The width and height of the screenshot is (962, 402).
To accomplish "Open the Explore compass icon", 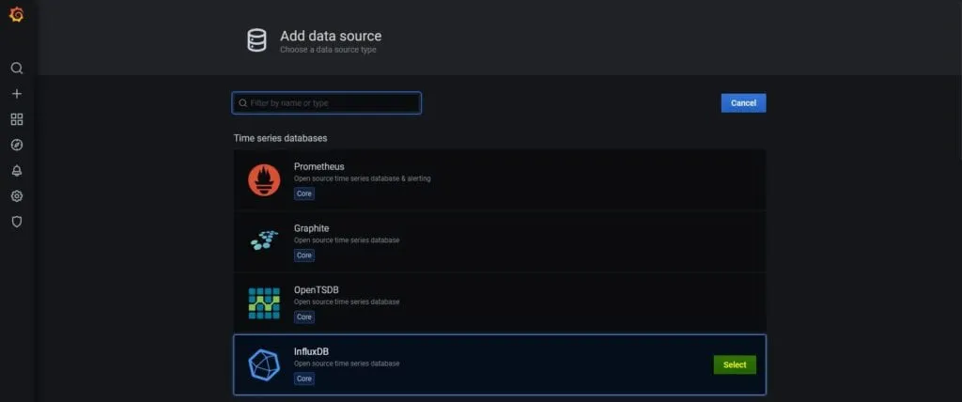I will [17, 145].
